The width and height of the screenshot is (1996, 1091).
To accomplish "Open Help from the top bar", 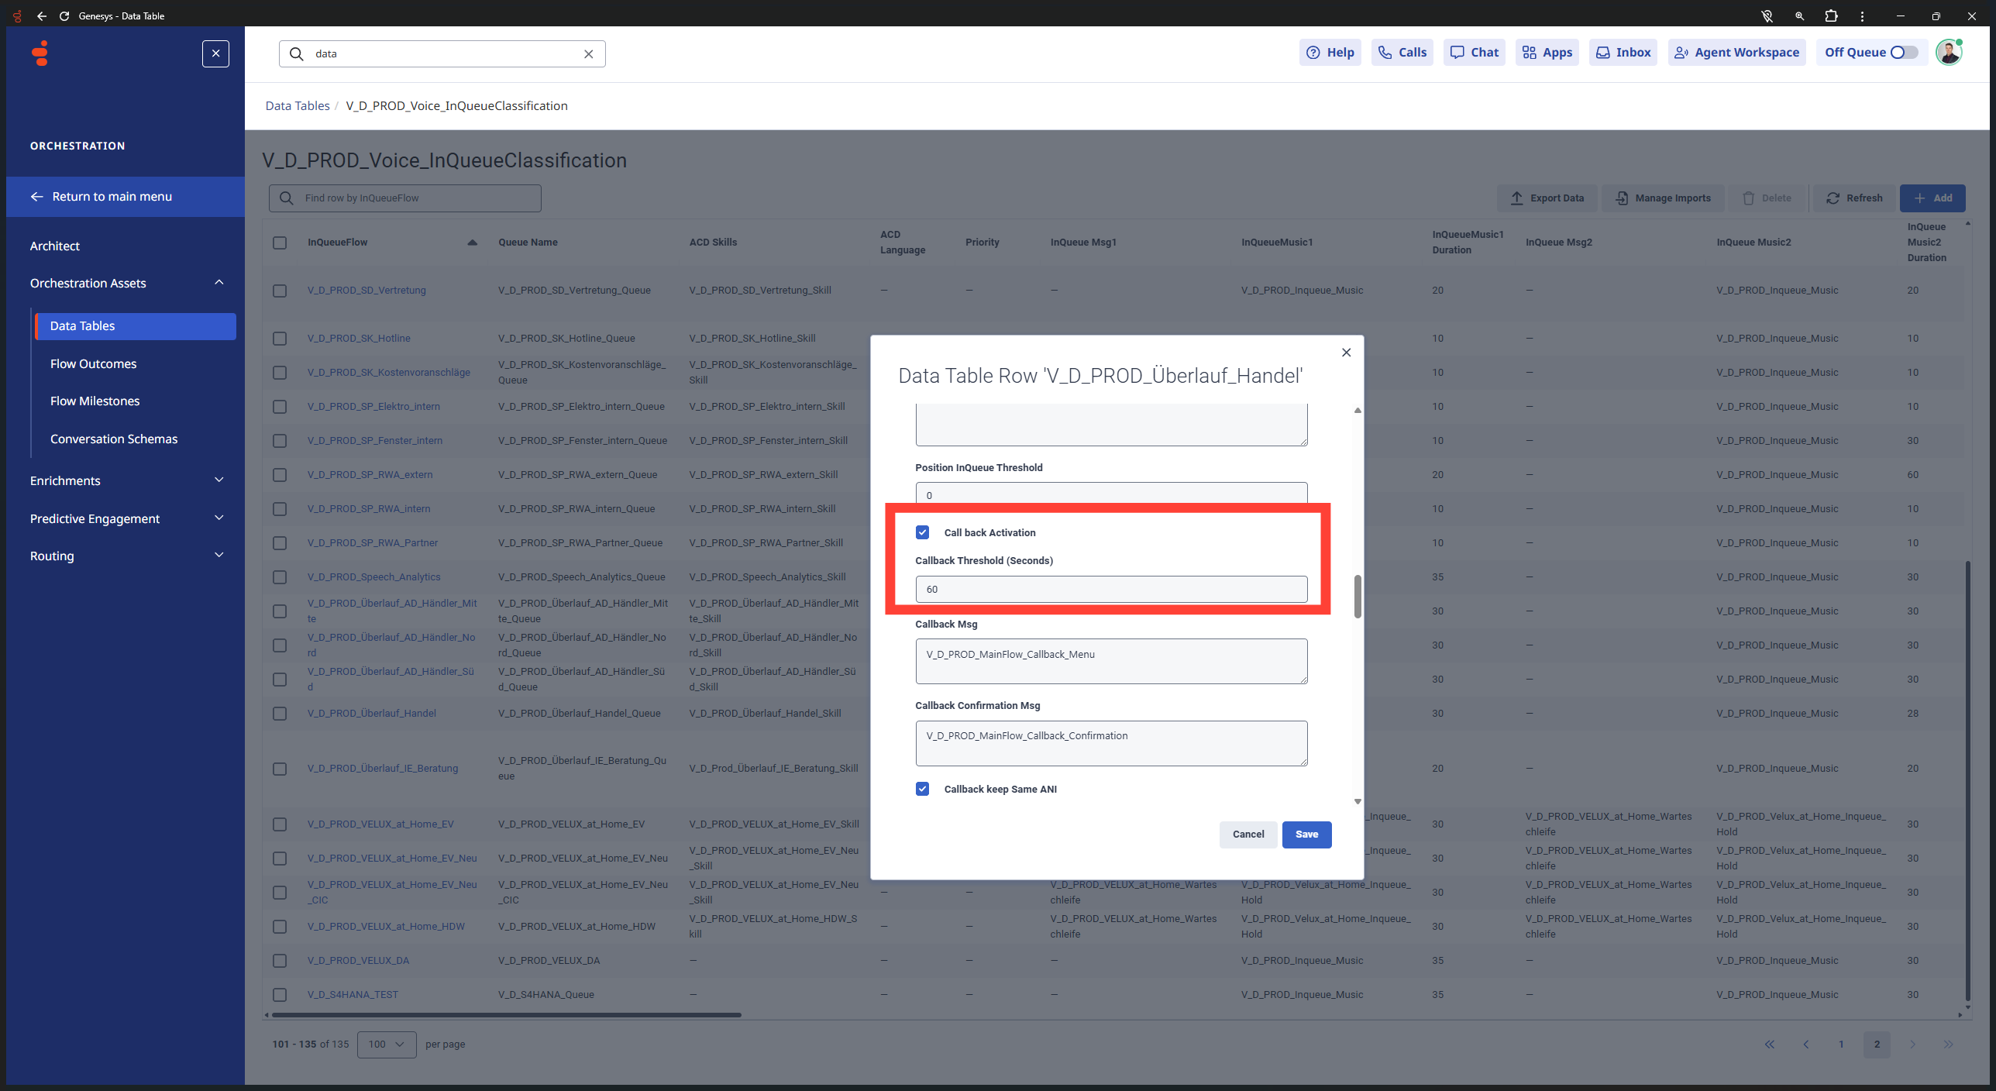I will pos(1330,53).
